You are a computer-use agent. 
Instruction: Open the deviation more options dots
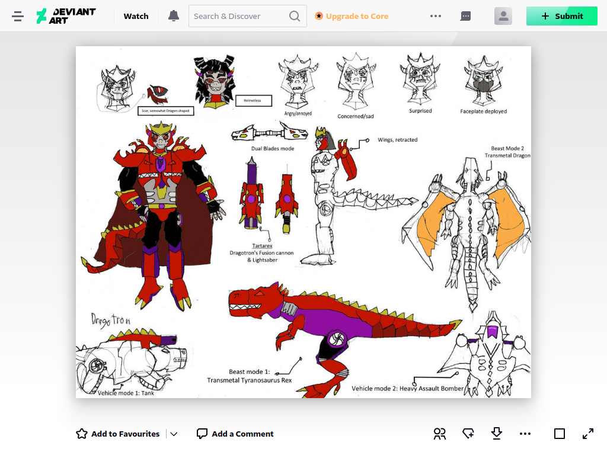point(525,434)
